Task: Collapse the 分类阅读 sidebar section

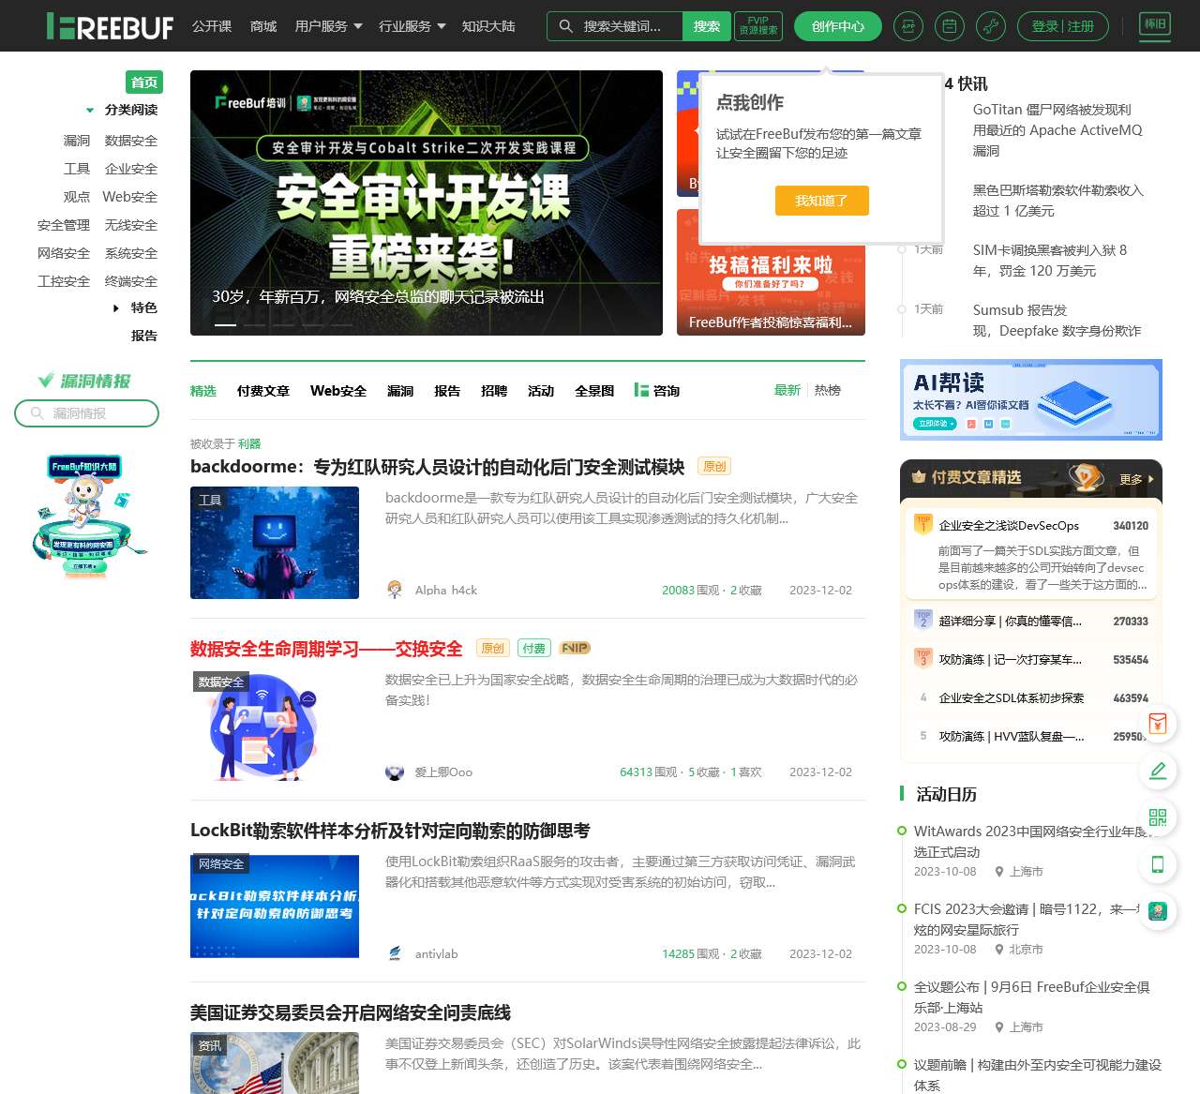Action: (89, 111)
